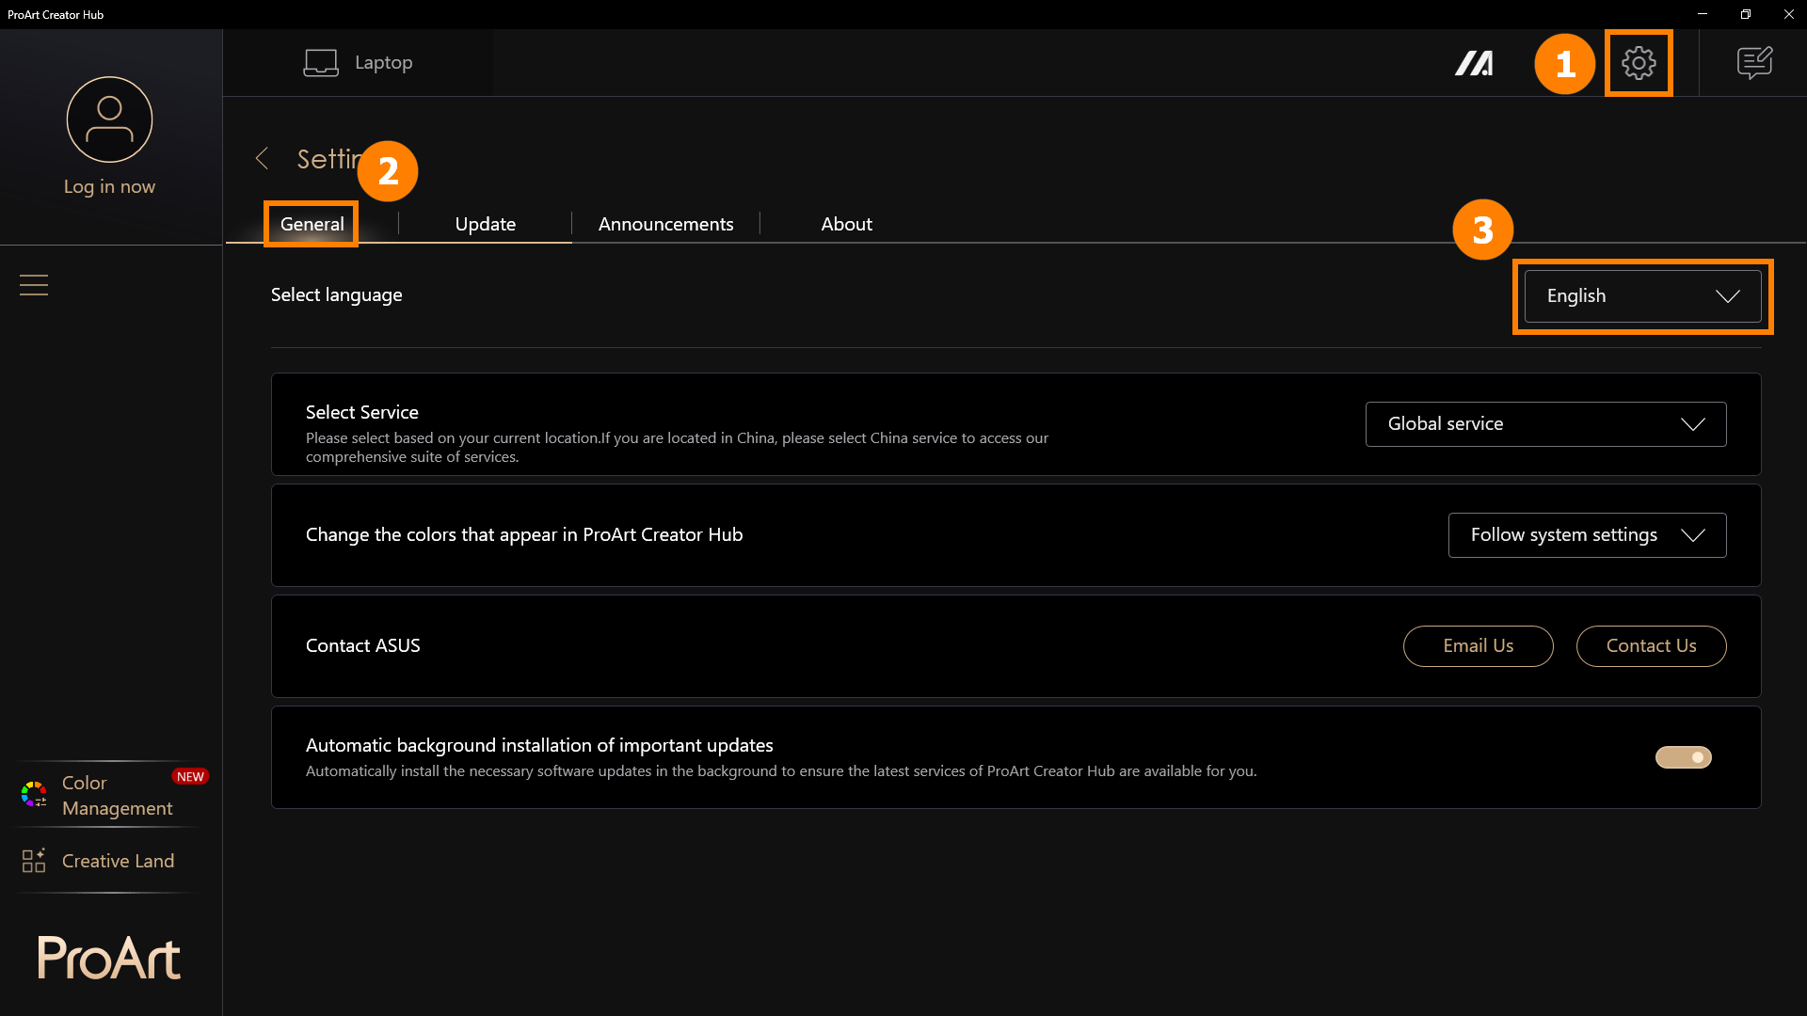Viewport: 1807px width, 1016px height.
Task: Click the Email Us button
Action: (x=1478, y=646)
